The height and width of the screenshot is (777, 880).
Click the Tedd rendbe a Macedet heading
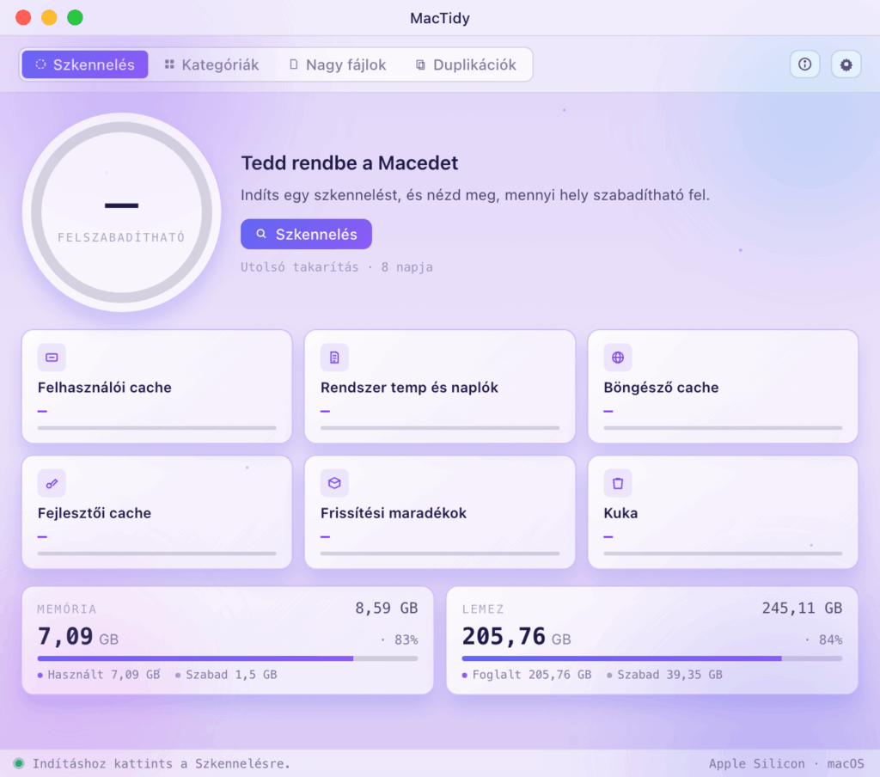click(x=350, y=162)
